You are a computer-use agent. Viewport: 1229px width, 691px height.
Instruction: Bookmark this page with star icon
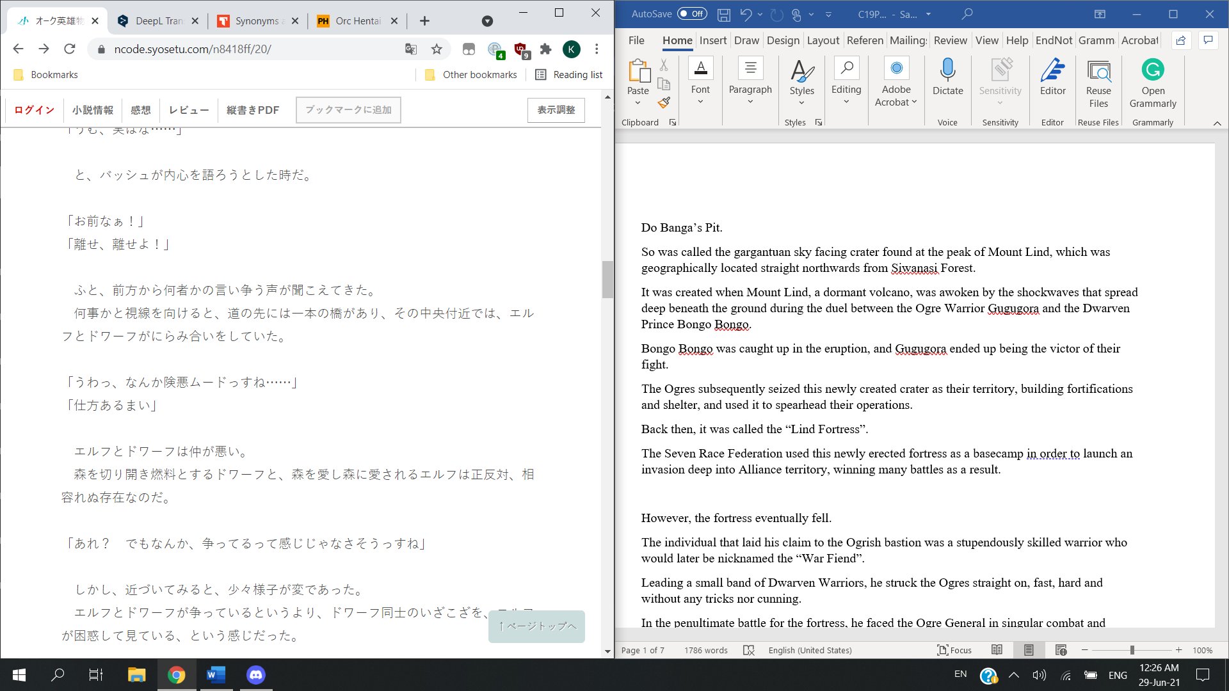coord(437,49)
